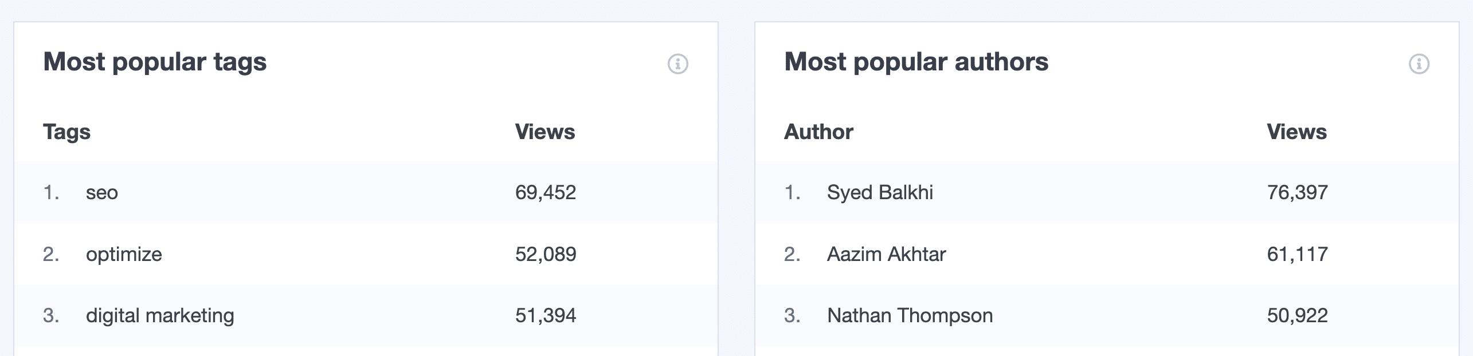
Task: Click the 69,452 views value
Action: [545, 193]
